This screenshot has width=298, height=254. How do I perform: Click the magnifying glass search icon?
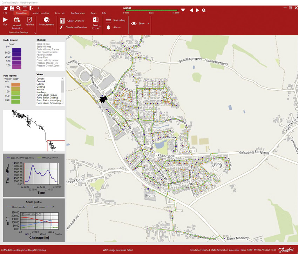(19, 8)
